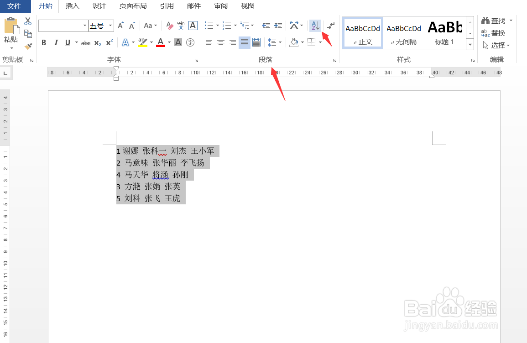Toggle justify alignment button
Viewport: 527px width, 343px height.
click(x=245, y=42)
